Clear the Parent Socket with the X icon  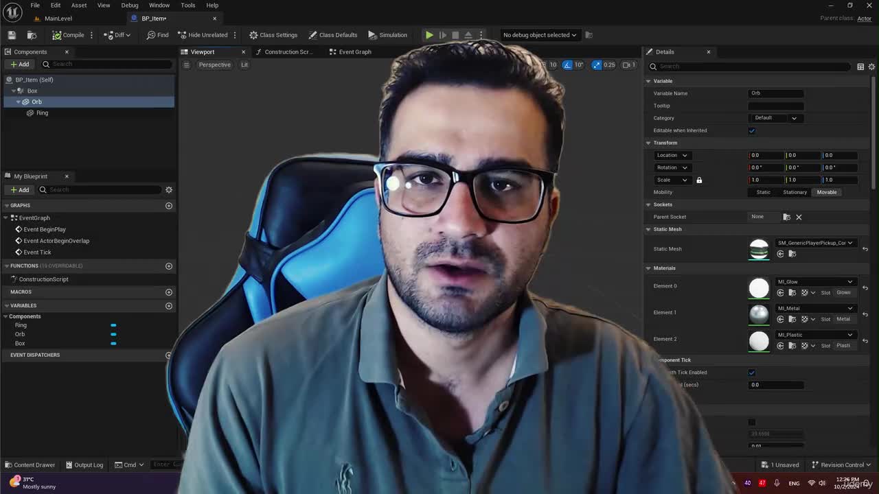[799, 217]
